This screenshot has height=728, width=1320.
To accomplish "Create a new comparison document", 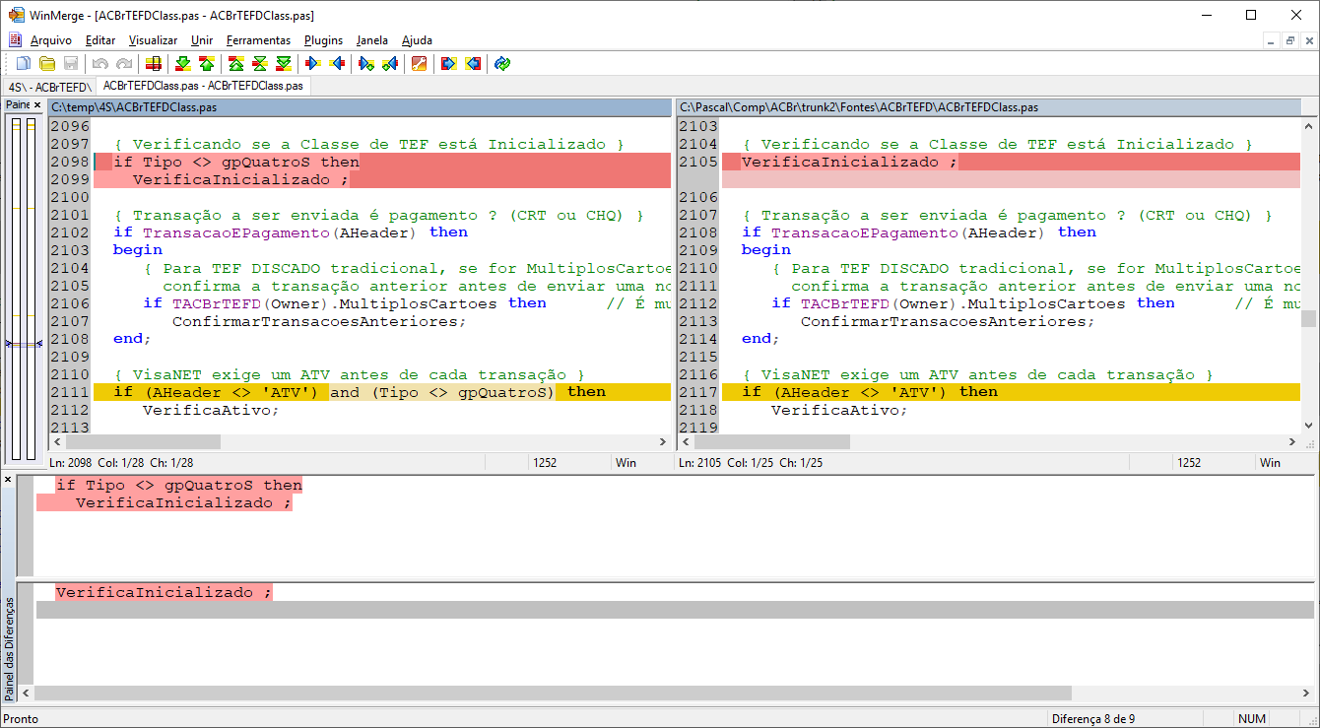I will pos(24,64).
